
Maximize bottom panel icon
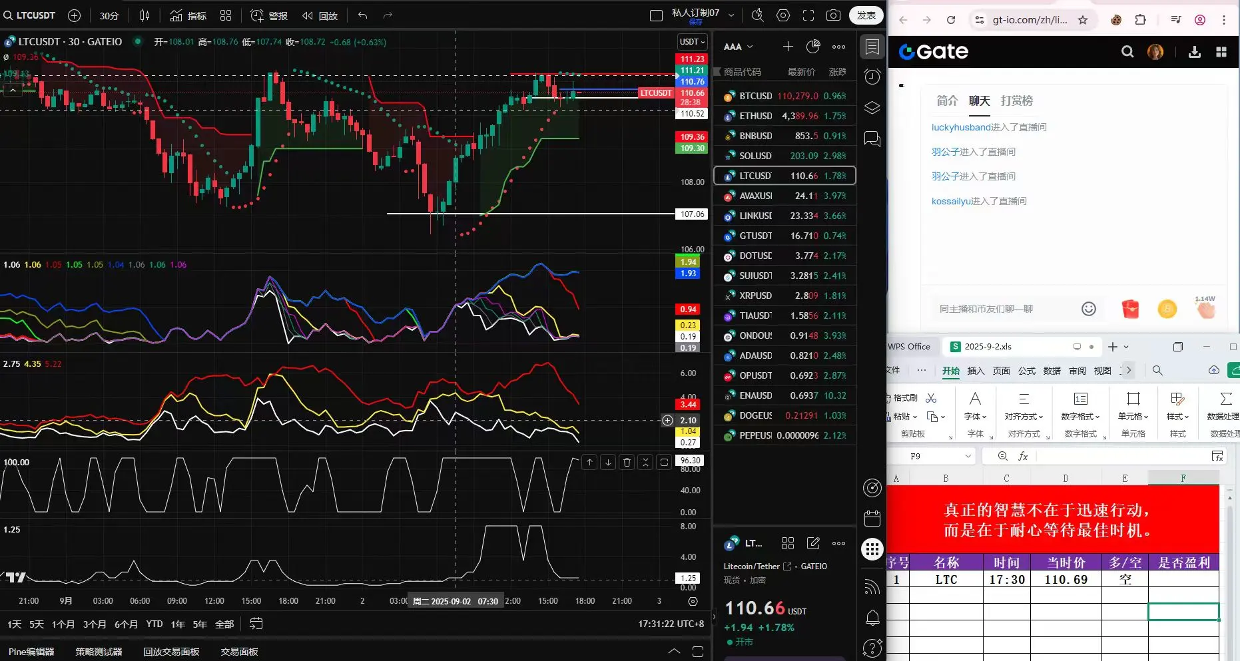click(698, 652)
